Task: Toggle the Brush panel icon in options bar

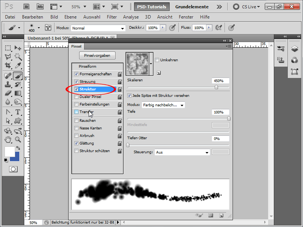Action: (48, 28)
